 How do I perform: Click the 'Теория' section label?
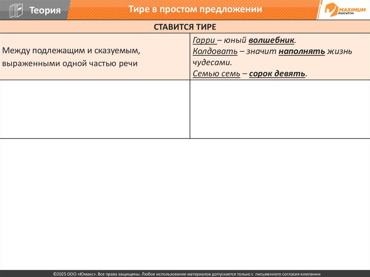(x=45, y=10)
